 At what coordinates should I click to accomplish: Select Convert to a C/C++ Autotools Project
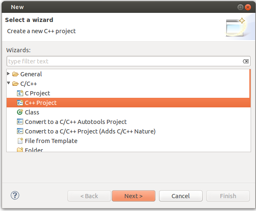tap(76, 122)
